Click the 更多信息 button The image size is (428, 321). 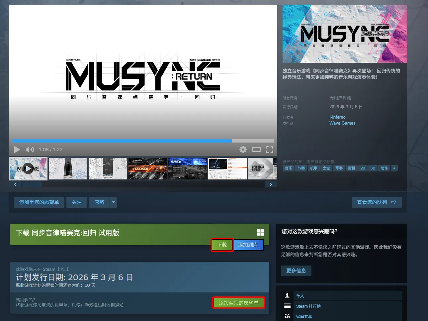(296, 270)
